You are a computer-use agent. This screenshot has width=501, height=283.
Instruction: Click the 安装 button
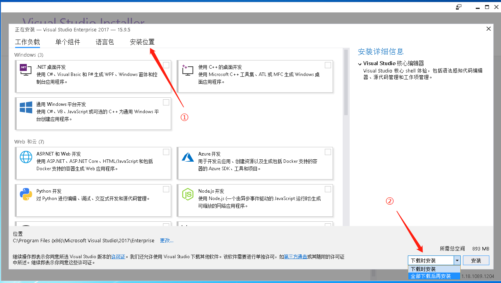[x=476, y=260]
